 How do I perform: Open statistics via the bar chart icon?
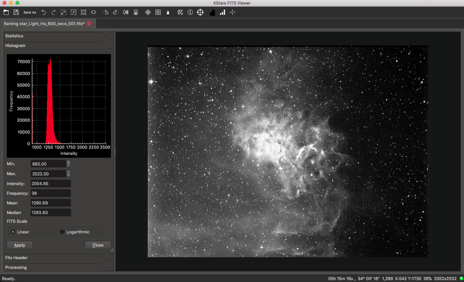[222, 12]
